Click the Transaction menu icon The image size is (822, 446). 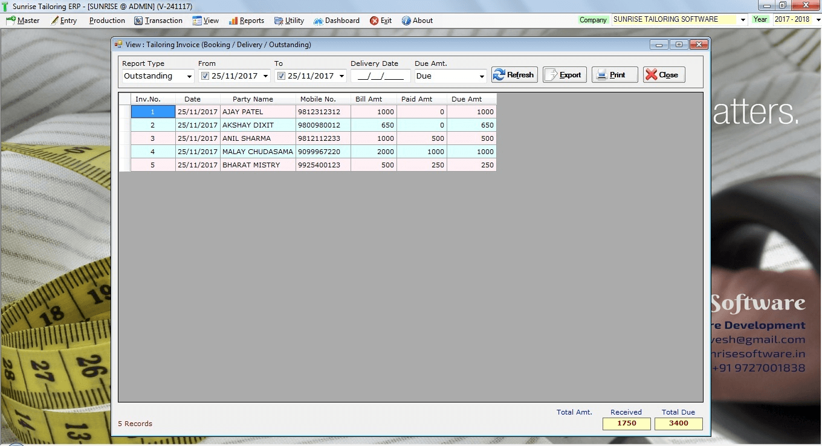pyautogui.click(x=138, y=21)
